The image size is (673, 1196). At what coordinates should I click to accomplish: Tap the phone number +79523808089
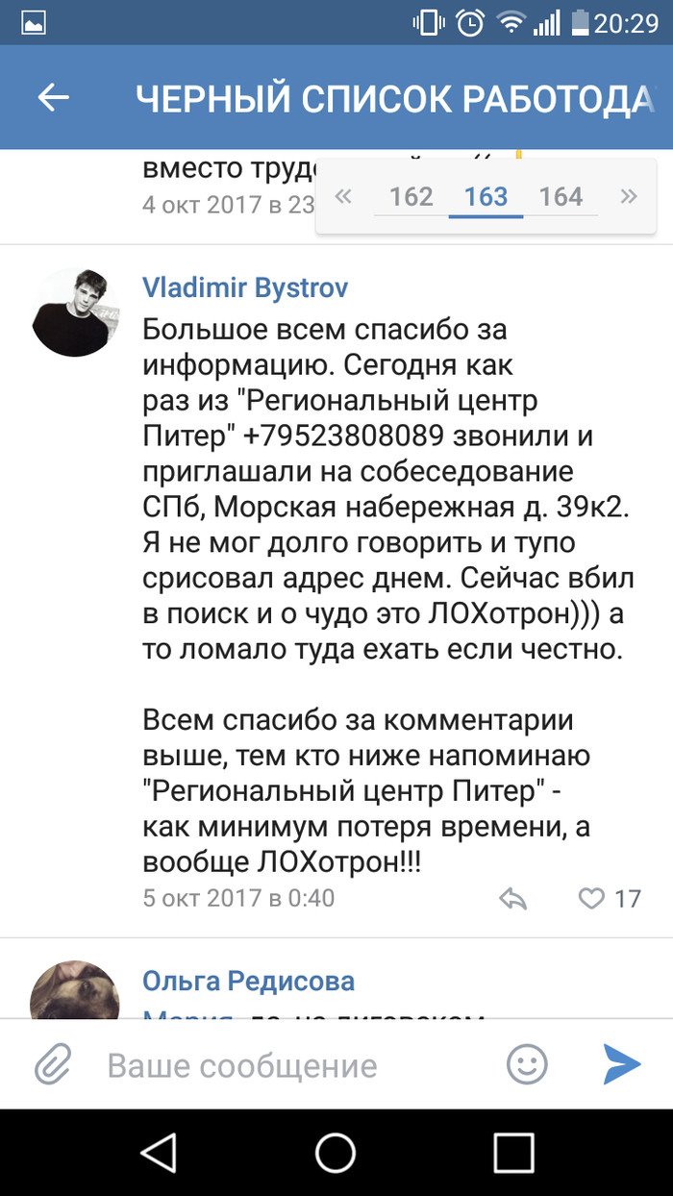tap(343, 436)
